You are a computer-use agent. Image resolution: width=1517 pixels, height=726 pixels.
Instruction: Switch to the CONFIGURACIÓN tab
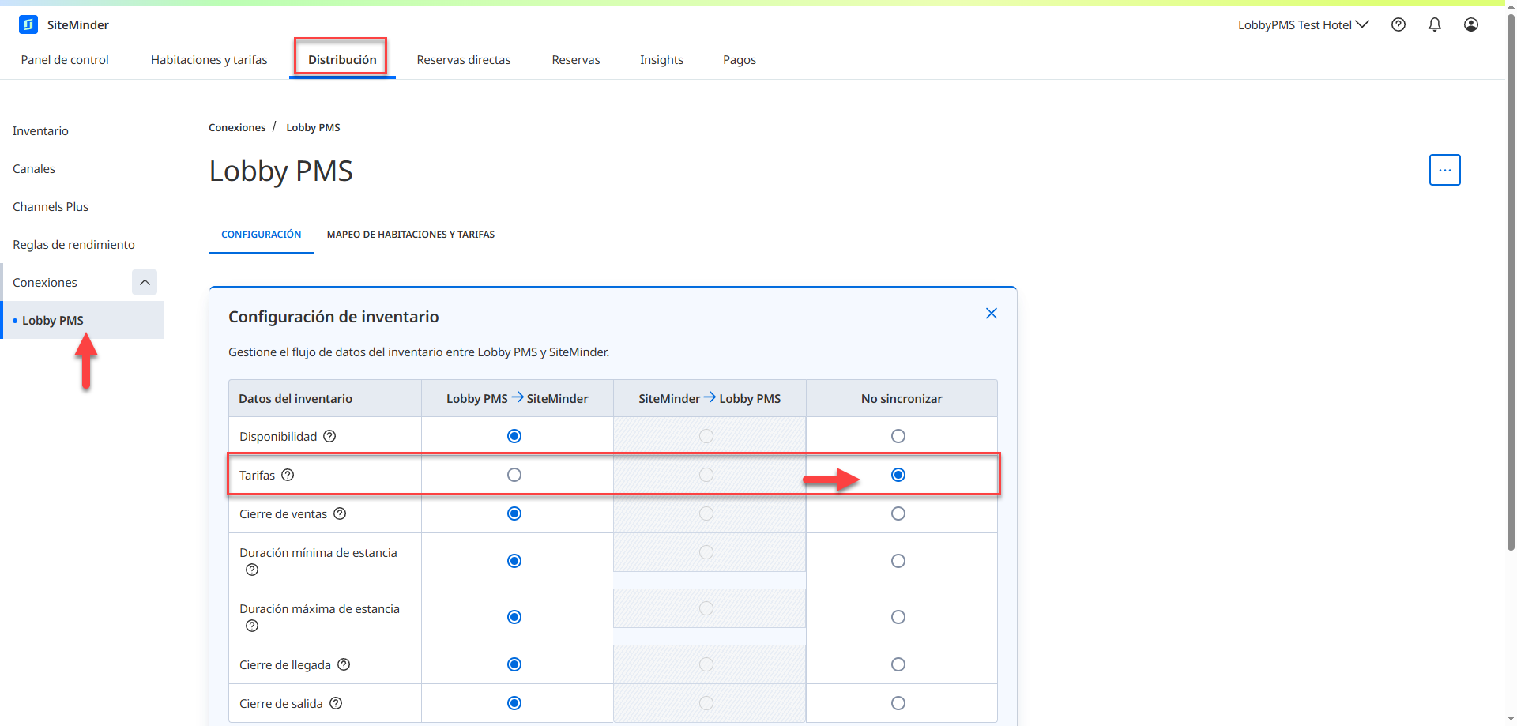262,235
